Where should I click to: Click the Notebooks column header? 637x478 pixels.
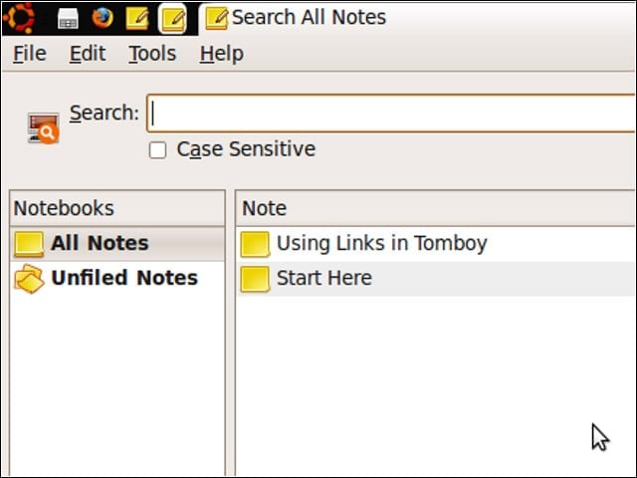117,208
